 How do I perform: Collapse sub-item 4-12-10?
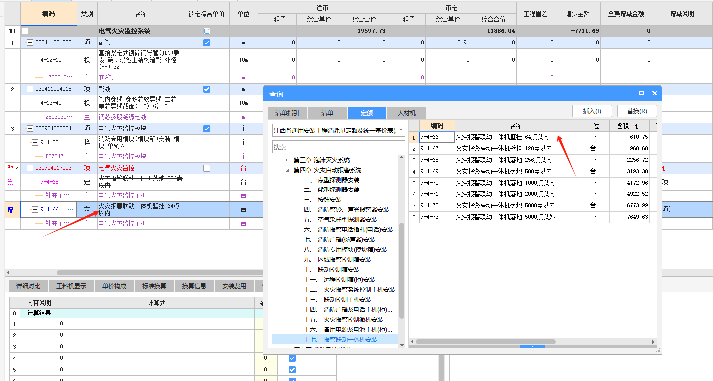[35, 60]
